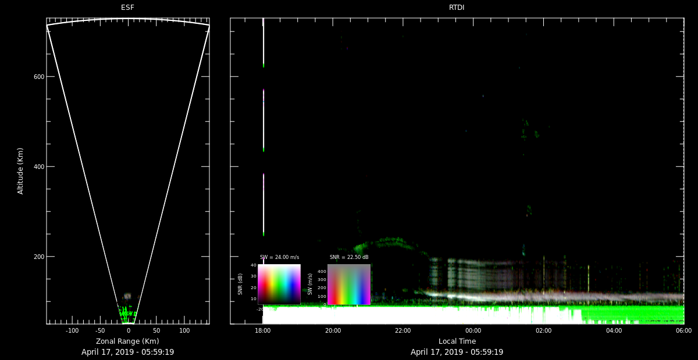This screenshot has width=698, height=360.
Task: Click the SW = 24.00 m/s legend title
Action: [x=279, y=257]
